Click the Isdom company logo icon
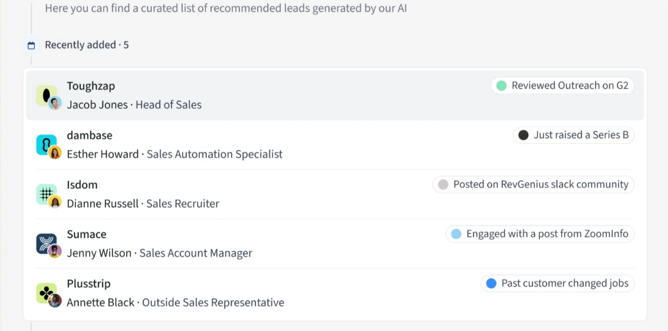The height and width of the screenshot is (331, 668). 45,194
